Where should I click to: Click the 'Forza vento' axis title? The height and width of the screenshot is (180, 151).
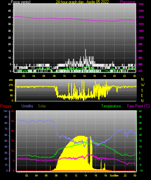click(21, 2)
